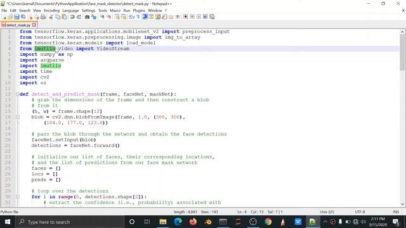Undo the last edit via the Undo icon

tap(72, 17)
